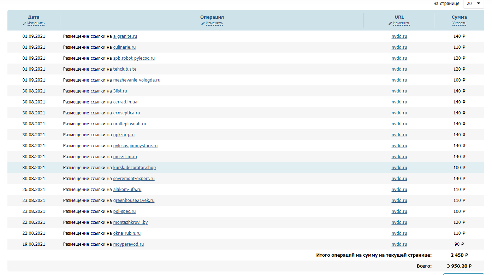492x275 pixels.
Task: Open the spb.robot-pylecoc.ru link
Action: pos(134,58)
